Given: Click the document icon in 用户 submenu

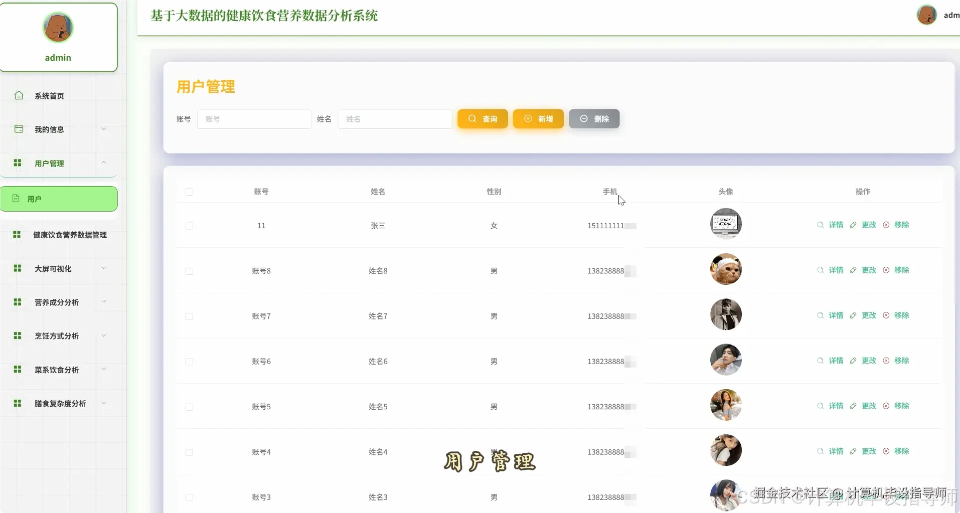Looking at the screenshot, I should click(x=16, y=198).
